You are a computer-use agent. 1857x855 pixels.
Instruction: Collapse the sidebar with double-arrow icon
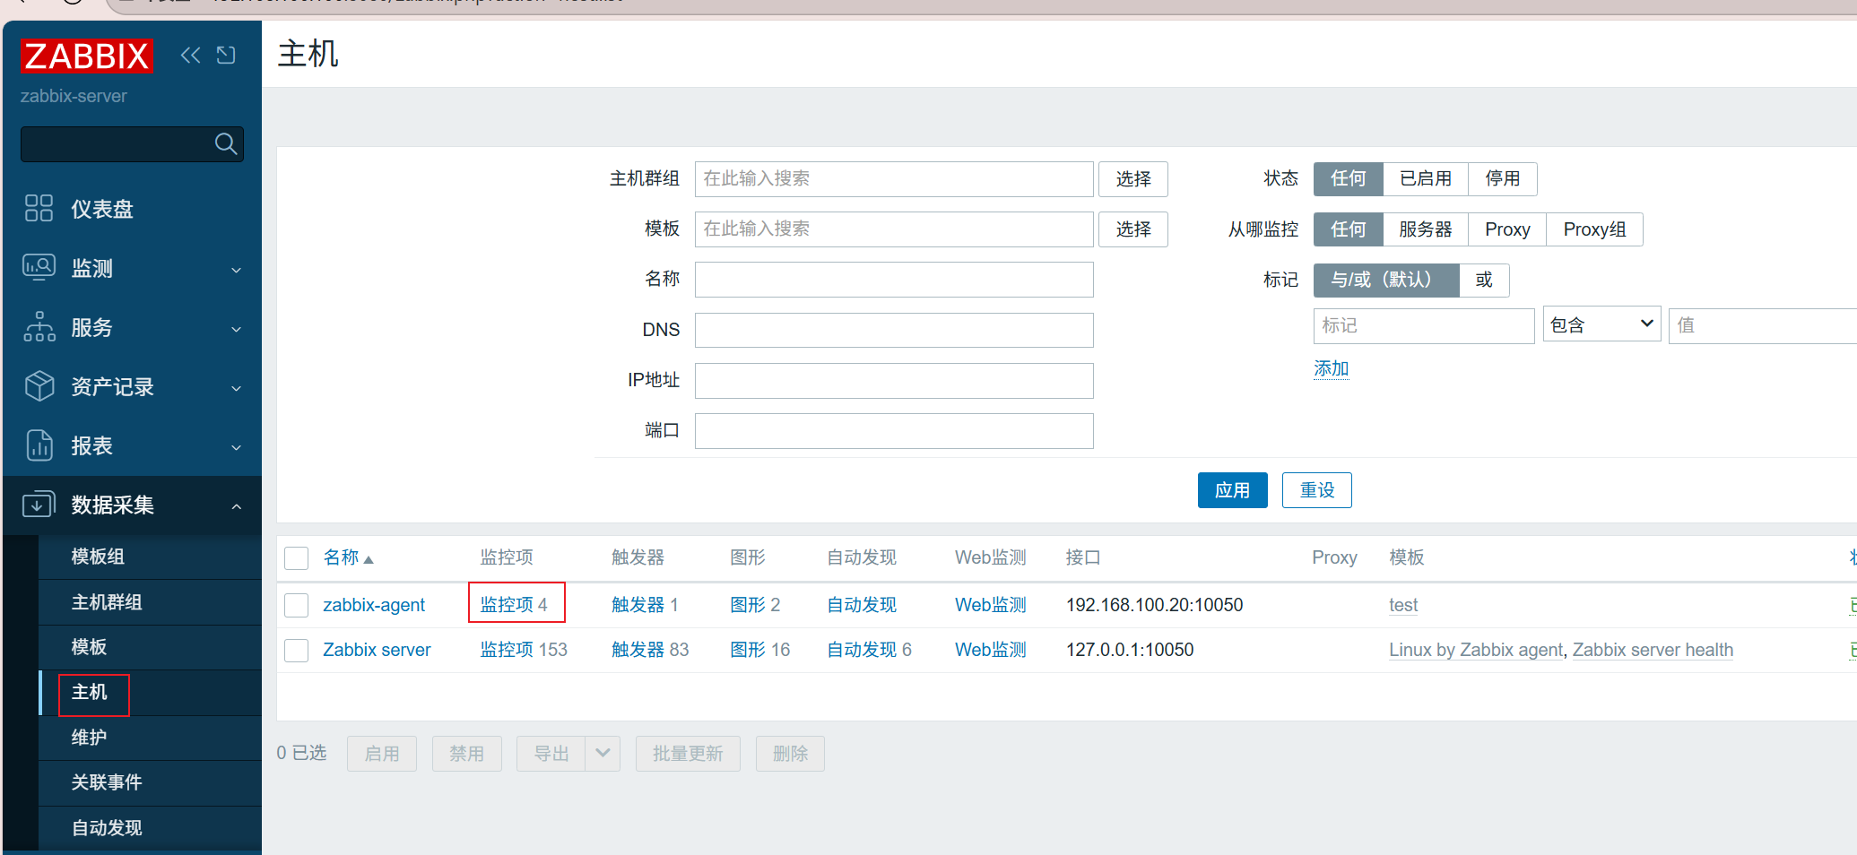coord(190,56)
